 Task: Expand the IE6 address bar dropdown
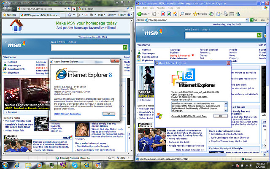(x=247, y=20)
